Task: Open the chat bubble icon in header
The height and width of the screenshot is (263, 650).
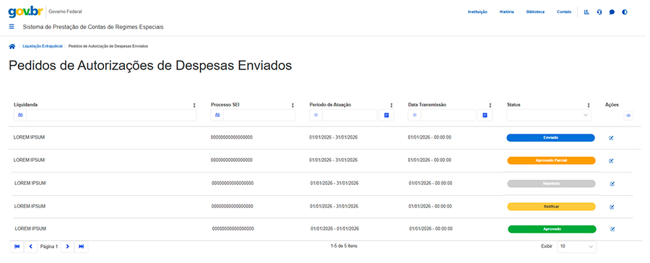Action: tap(612, 12)
